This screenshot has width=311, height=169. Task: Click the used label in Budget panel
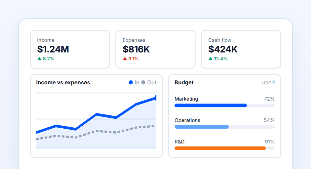tap(268, 83)
